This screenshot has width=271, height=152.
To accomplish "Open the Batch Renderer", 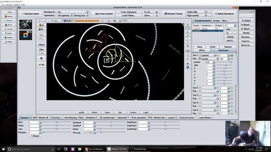I will click(x=224, y=14).
